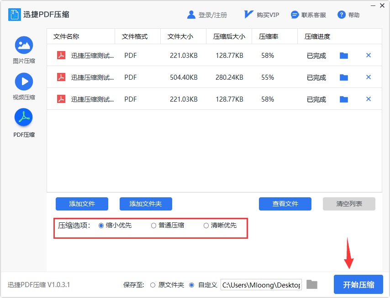The image size is (390, 298).
Task: Delete the first file row
Action: click(369, 55)
